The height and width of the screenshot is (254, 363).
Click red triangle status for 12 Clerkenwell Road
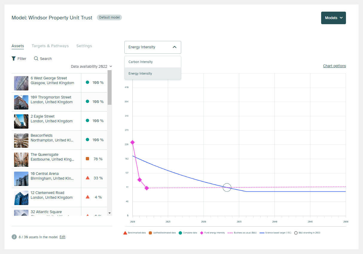[88, 197]
